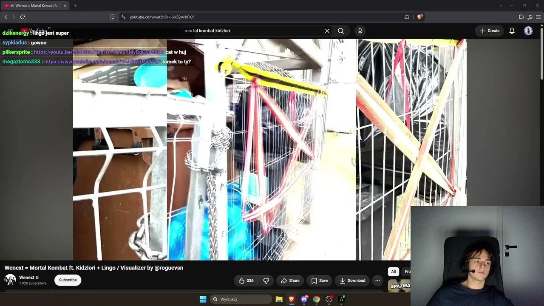This screenshot has width=544, height=306.
Task: Click the sypkiadus chat username
Action: [x=14, y=42]
